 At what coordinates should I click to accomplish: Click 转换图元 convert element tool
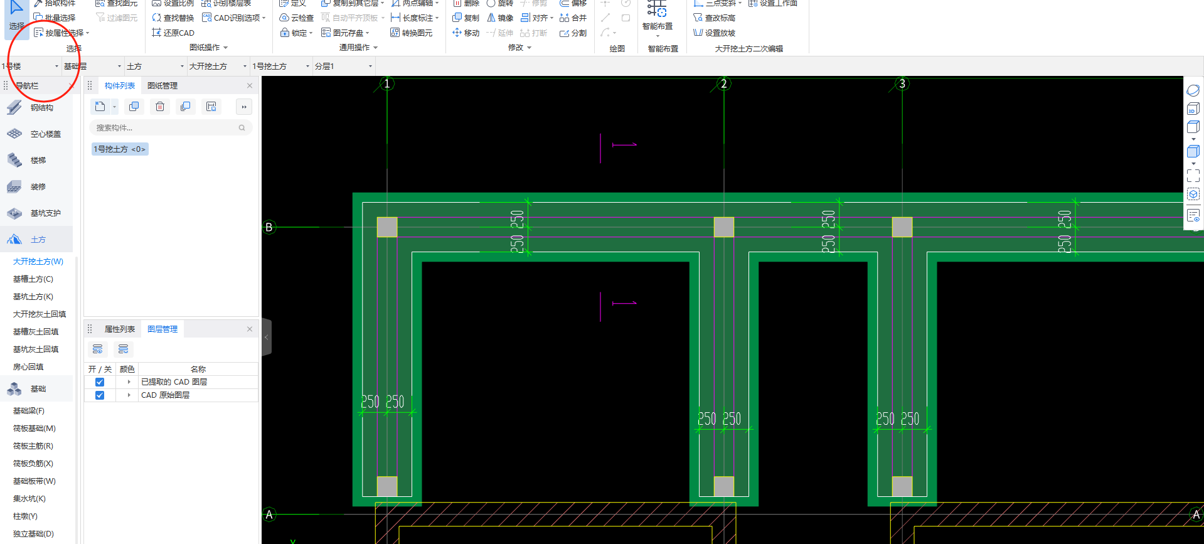411,33
